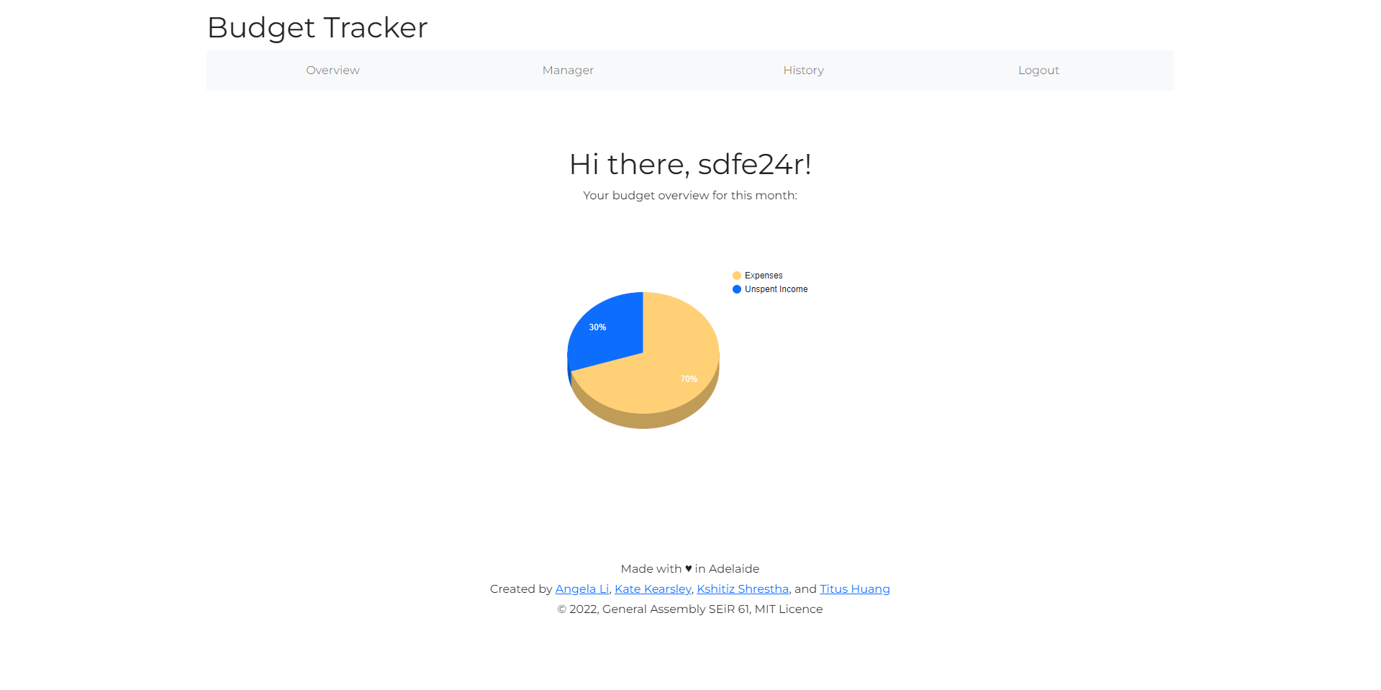This screenshot has height=690, width=1381.
Task: Click the Budget Tracker heading
Action: click(317, 27)
